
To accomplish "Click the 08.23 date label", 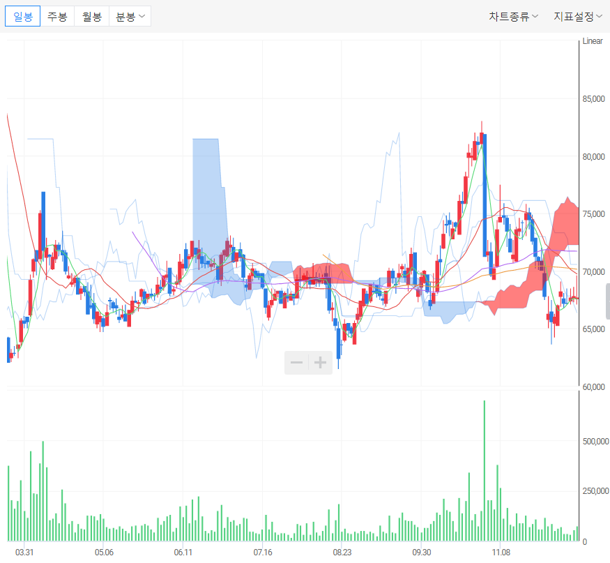I will 342,552.
